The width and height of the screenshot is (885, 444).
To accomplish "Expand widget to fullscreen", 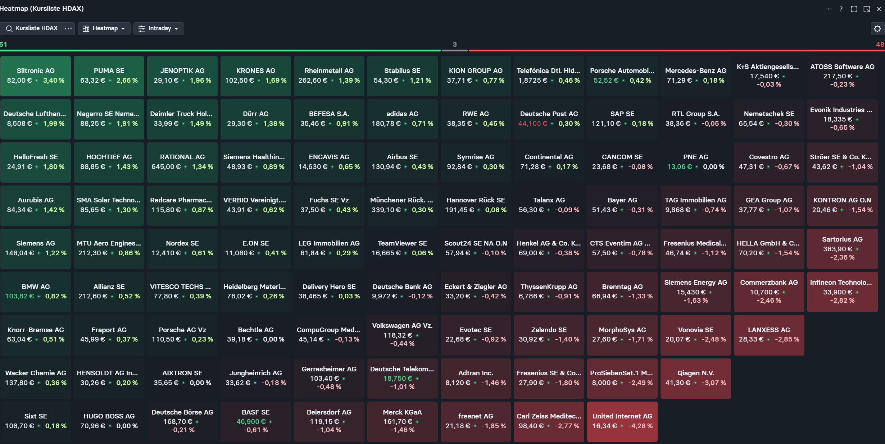I will 854,9.
